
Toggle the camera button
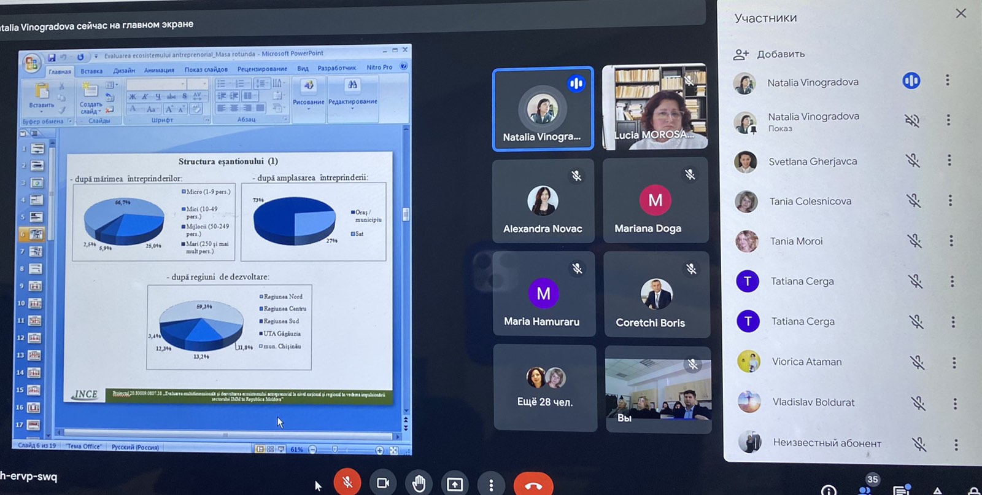click(x=383, y=483)
